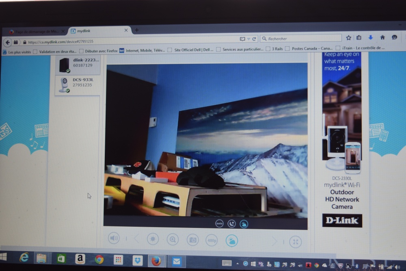
Task: Open Windows Store from taskbar
Action: (61, 258)
